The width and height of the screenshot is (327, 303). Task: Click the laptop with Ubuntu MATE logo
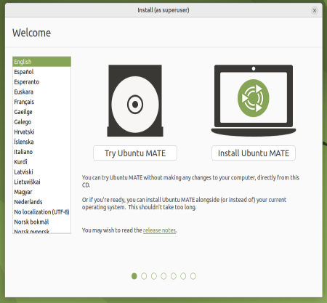tap(254, 100)
